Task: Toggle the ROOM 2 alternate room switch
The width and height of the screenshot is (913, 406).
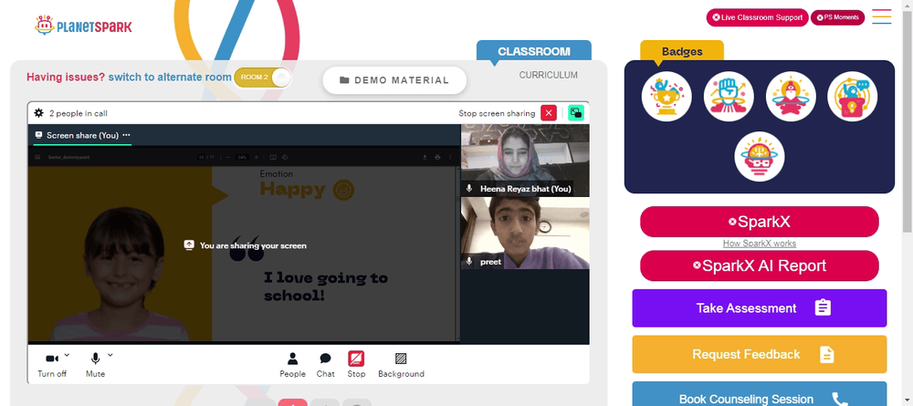Action: 262,78
